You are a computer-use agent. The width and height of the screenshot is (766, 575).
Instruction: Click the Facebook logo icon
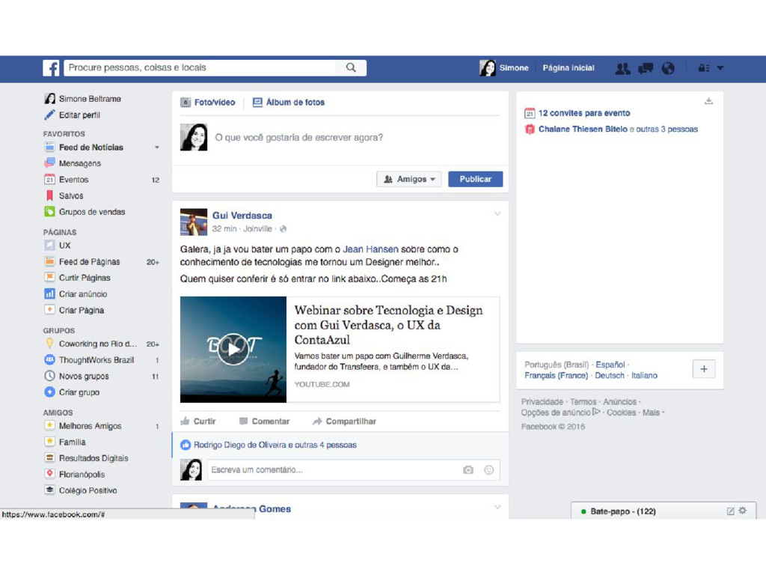pos(51,68)
